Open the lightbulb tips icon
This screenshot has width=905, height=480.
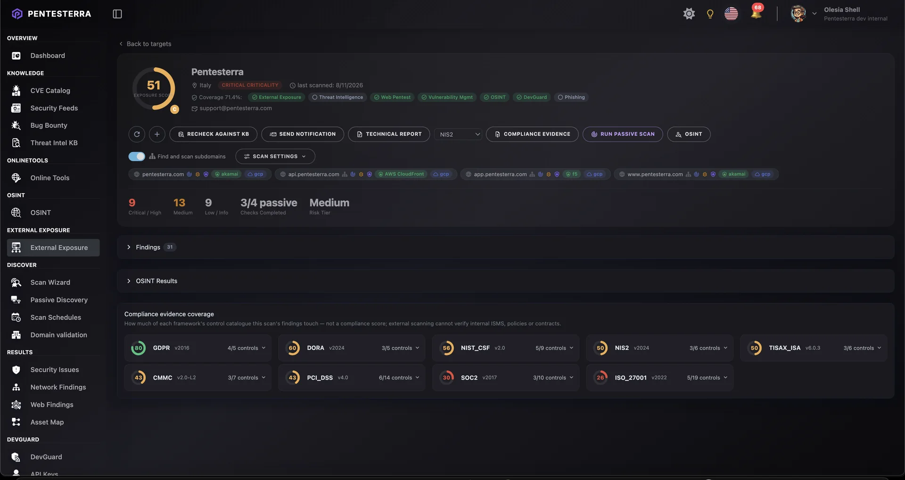710,14
